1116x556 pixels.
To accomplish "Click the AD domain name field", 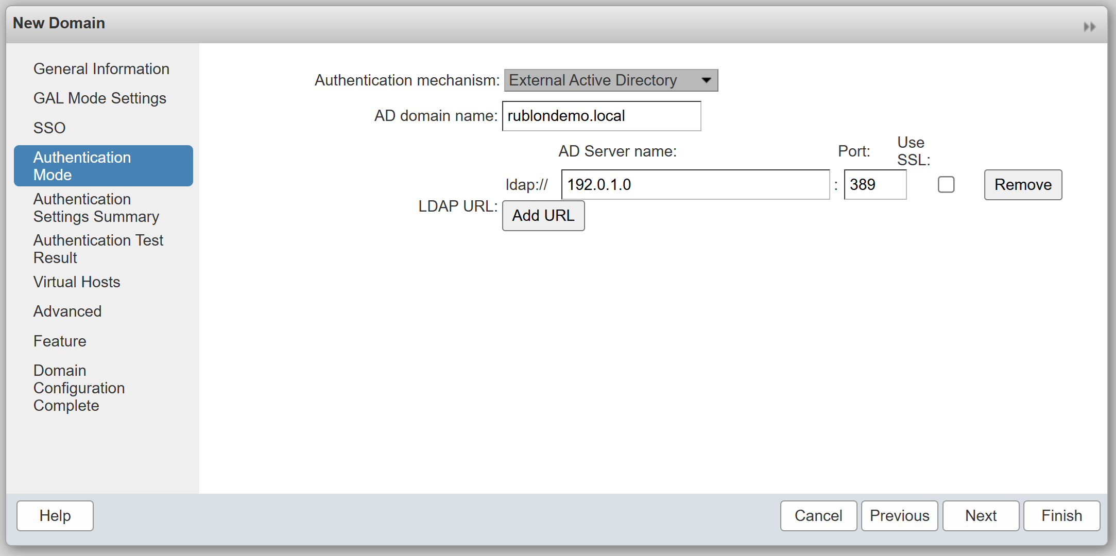I will click(601, 116).
